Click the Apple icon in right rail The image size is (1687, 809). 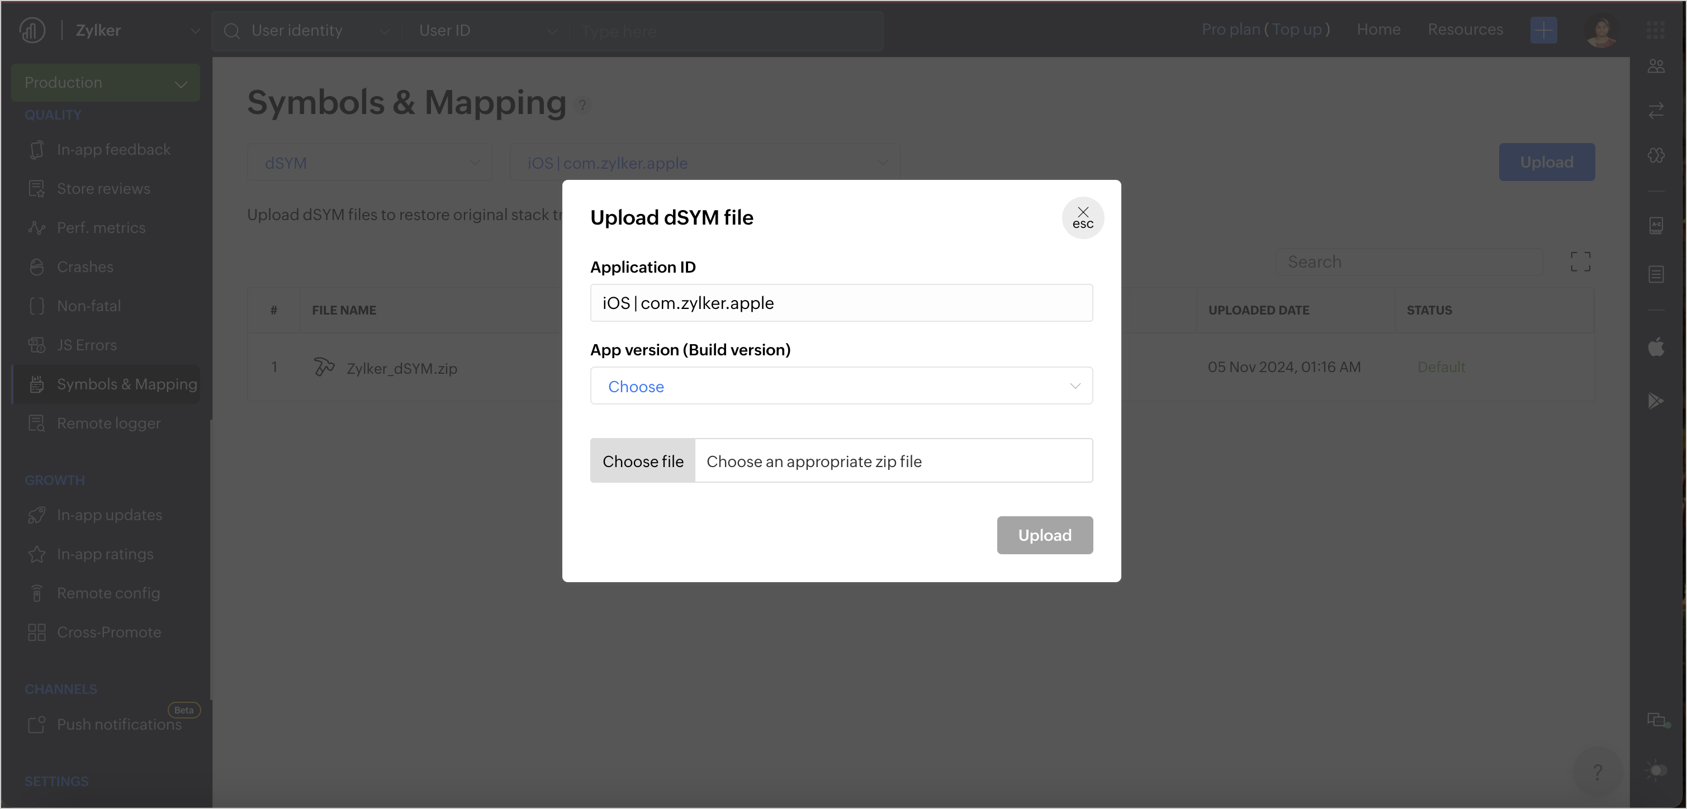pos(1656,346)
